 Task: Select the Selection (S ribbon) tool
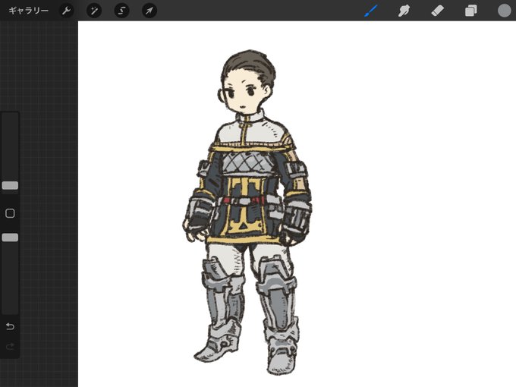(121, 11)
